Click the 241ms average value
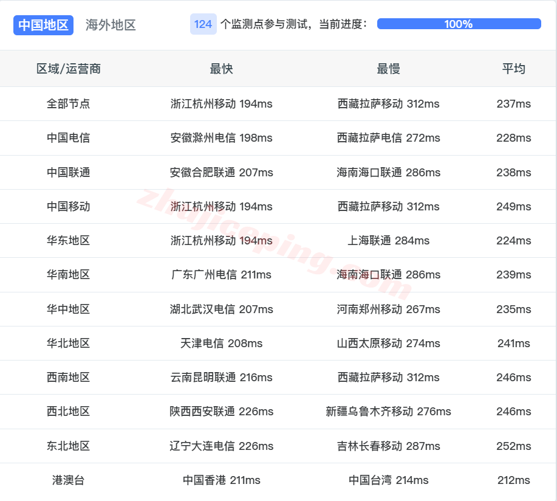The width and height of the screenshot is (557, 501). (x=514, y=344)
